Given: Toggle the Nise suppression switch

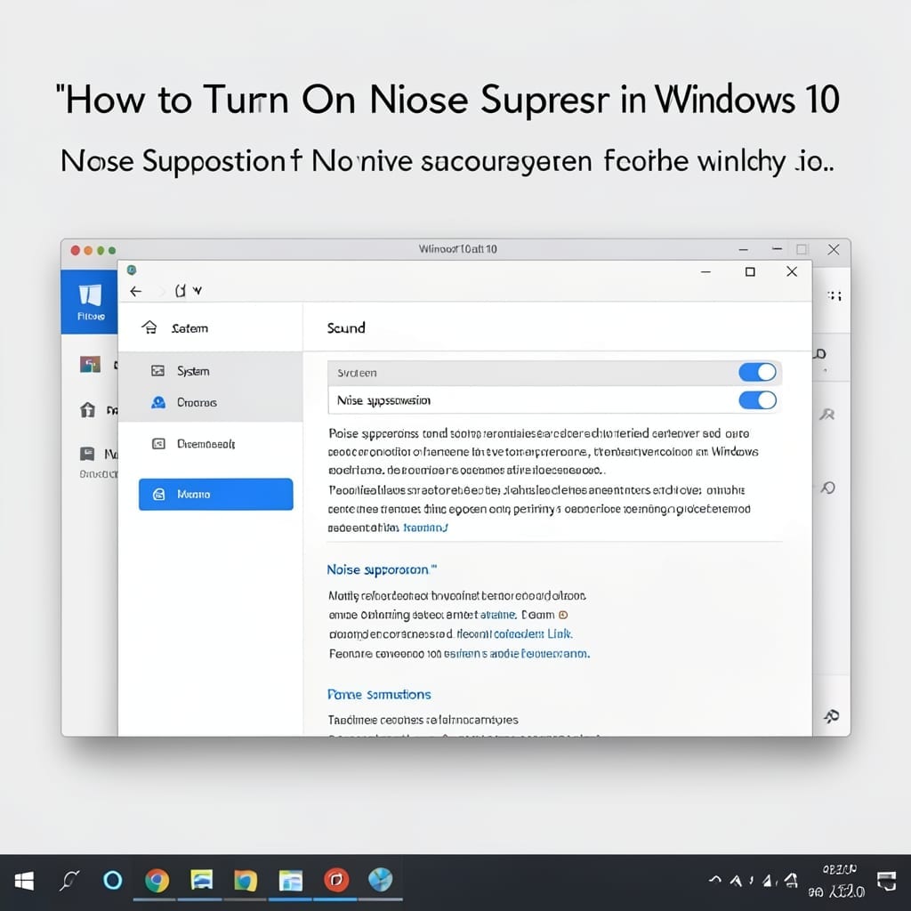Looking at the screenshot, I should pyautogui.click(x=757, y=400).
